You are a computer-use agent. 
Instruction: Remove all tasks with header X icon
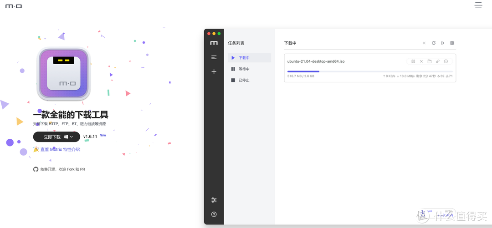[x=424, y=43]
